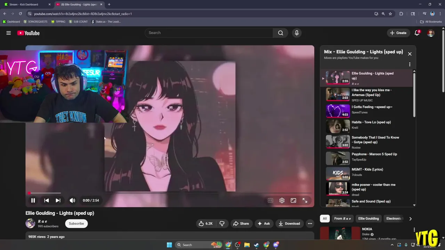The height and width of the screenshot is (250, 445).
Task: Skip to next video in mix
Action: click(58, 200)
